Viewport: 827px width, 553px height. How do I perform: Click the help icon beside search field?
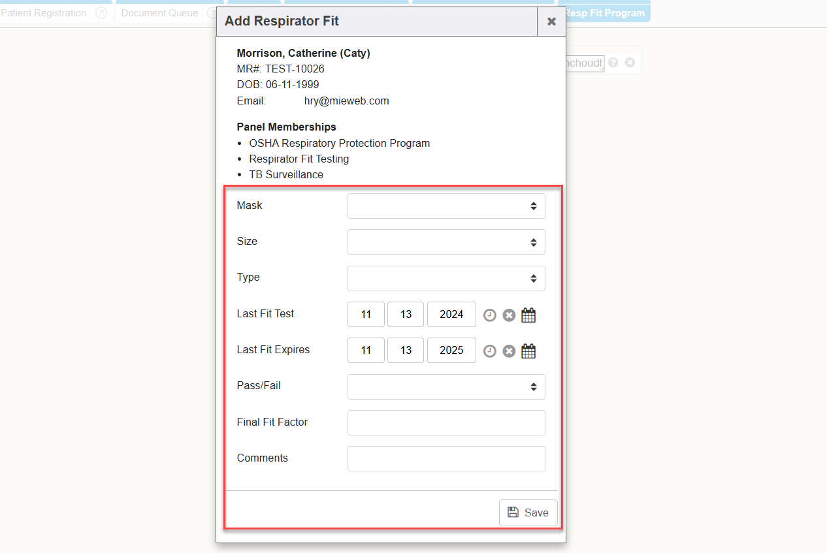coord(613,63)
